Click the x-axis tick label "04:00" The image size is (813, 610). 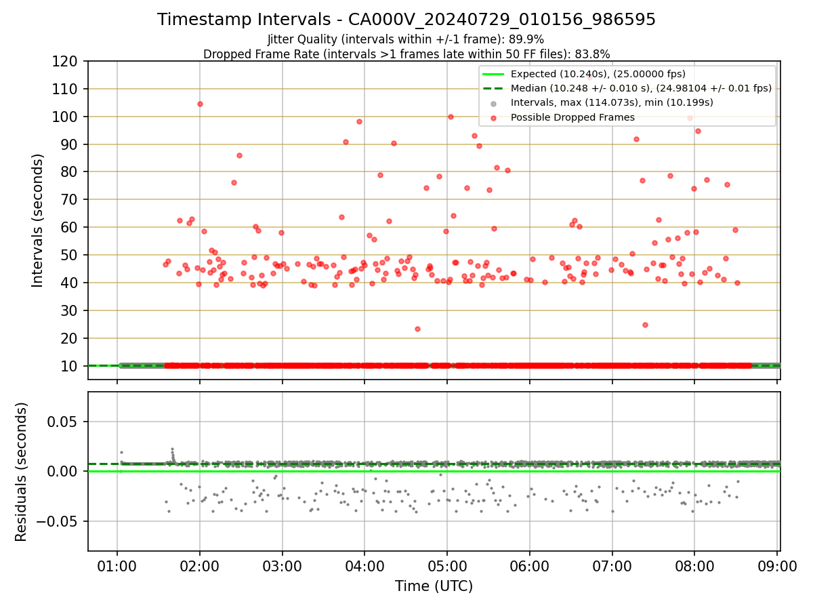[364, 565]
